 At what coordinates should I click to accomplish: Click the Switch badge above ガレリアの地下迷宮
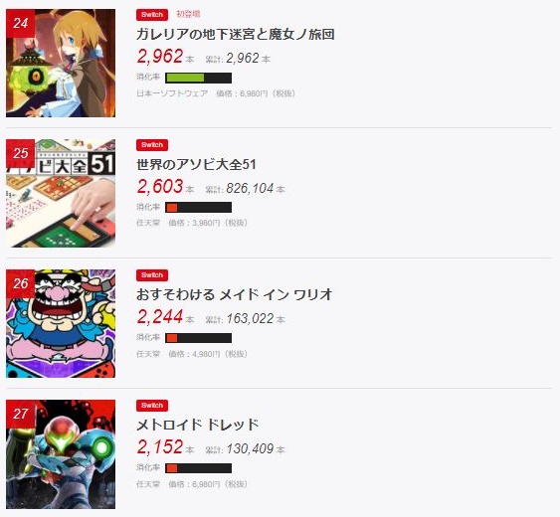click(152, 15)
